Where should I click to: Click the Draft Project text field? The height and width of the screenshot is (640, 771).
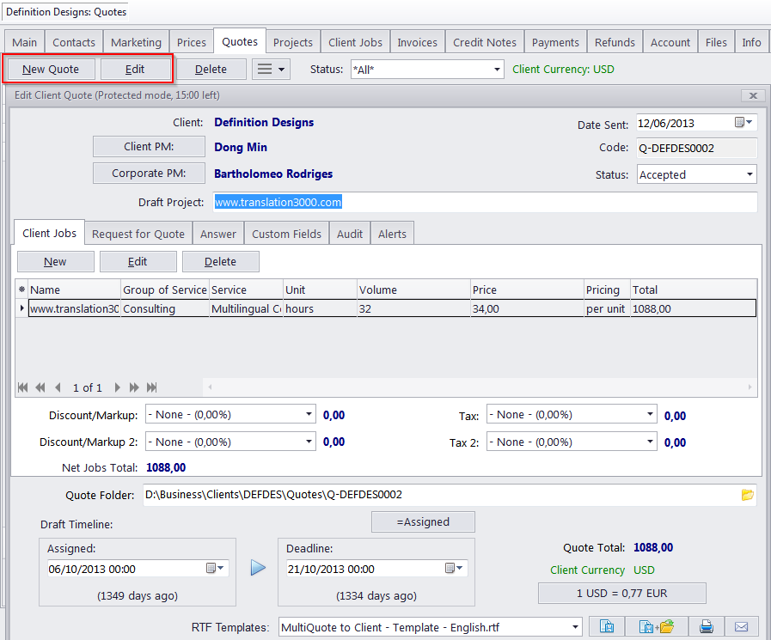point(485,202)
